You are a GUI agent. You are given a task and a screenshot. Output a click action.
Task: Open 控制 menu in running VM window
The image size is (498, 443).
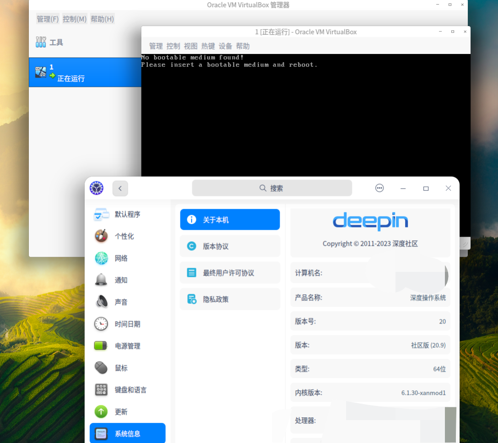[x=173, y=46]
